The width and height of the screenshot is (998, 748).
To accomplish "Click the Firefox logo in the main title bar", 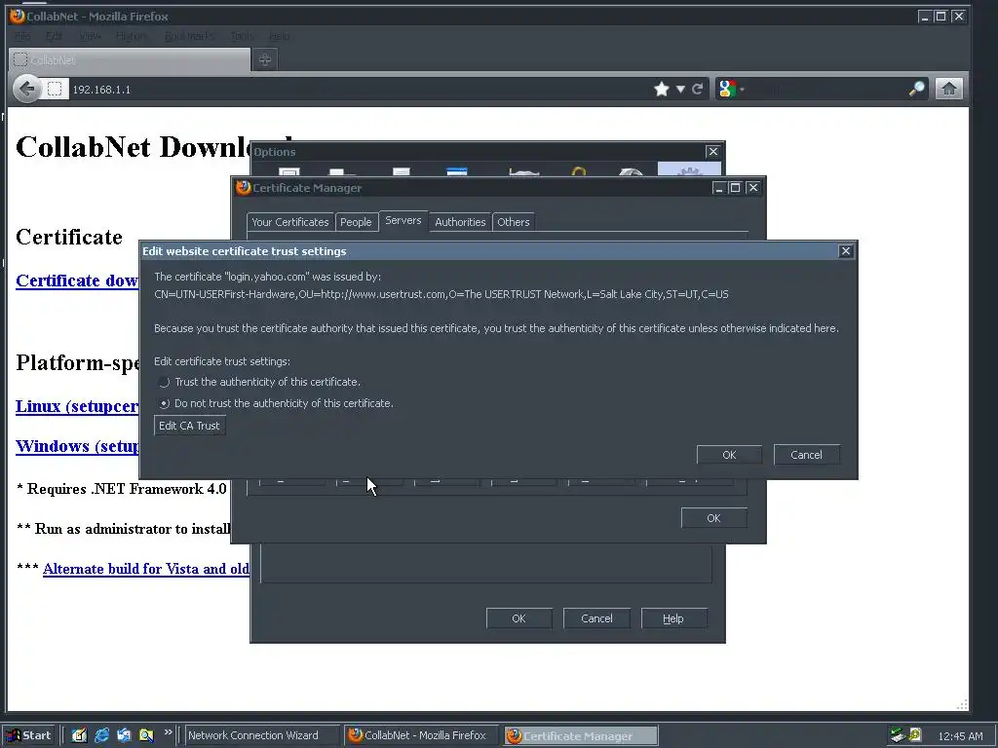I will (18, 16).
